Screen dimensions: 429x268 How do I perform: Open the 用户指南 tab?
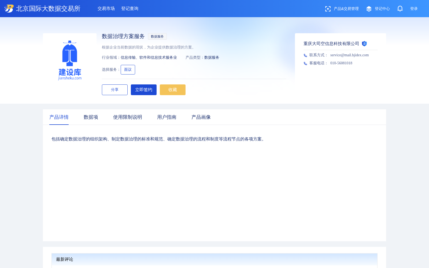[x=167, y=117]
